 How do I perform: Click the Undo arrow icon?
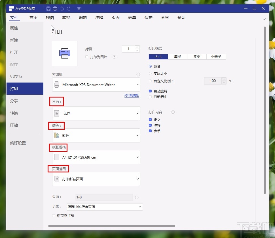pyautogui.click(x=62, y=8)
